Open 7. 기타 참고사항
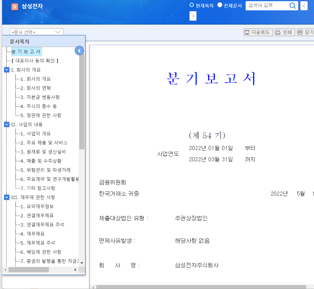Screen dimensions: 314x289 [38, 188]
